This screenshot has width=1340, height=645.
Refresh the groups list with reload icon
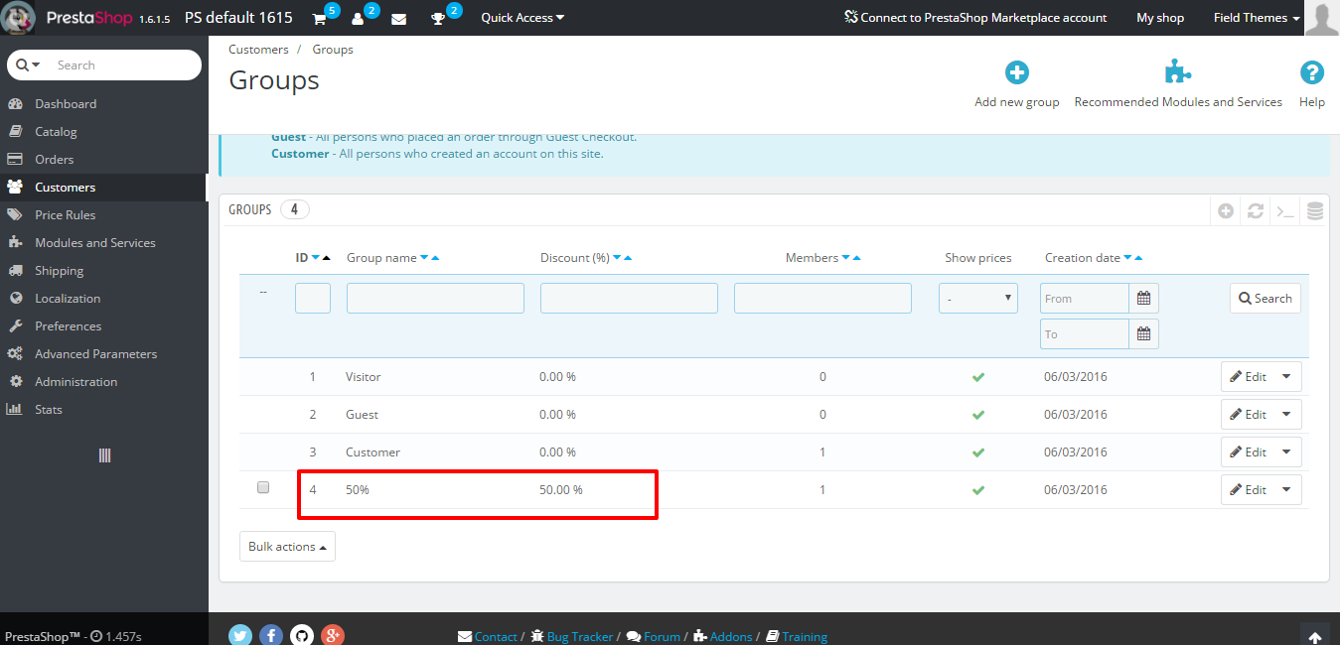pos(1256,210)
